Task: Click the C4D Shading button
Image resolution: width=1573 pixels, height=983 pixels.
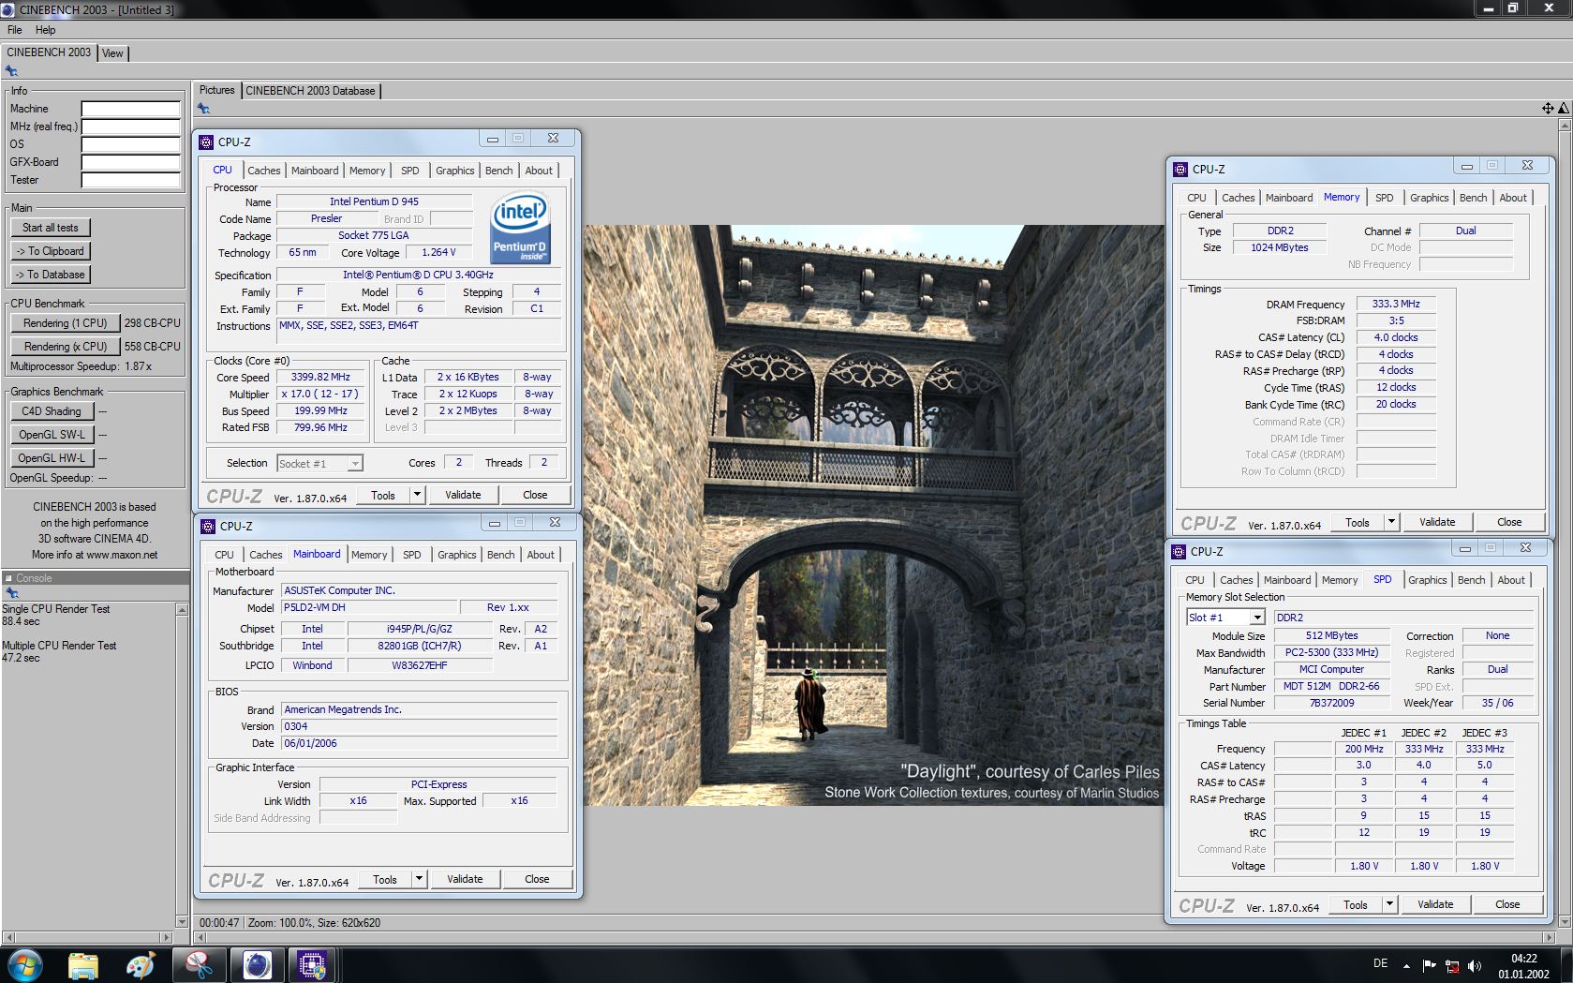Action: coord(52,411)
